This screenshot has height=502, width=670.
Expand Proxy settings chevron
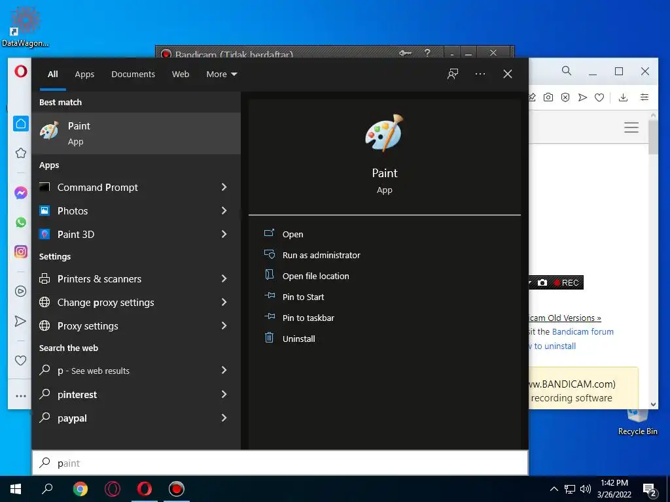pyautogui.click(x=224, y=326)
